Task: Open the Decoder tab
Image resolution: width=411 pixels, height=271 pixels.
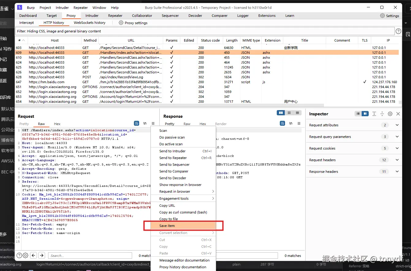Action: [x=195, y=16]
